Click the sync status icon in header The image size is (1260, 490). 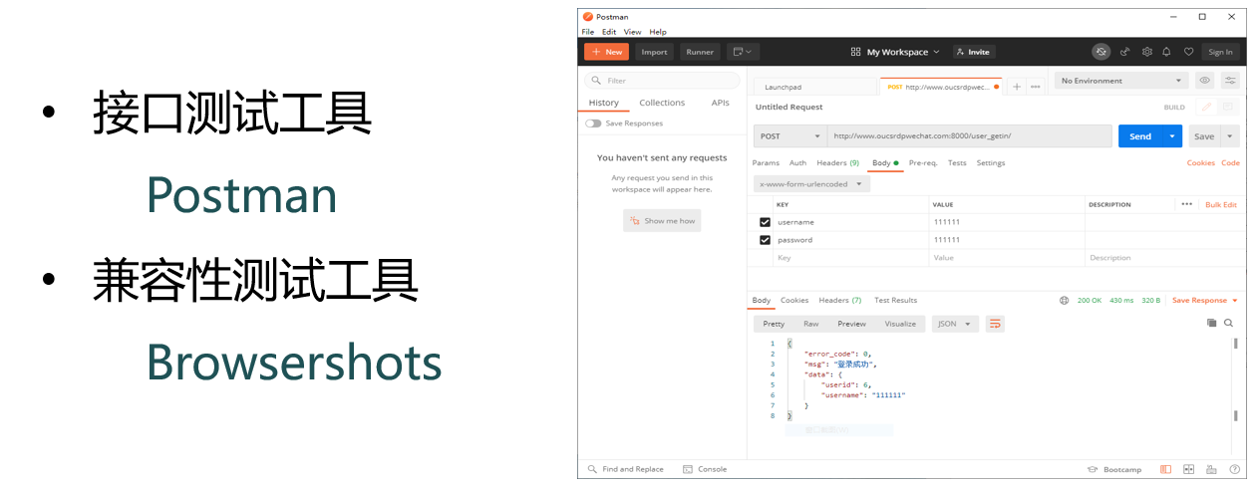(1101, 52)
